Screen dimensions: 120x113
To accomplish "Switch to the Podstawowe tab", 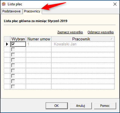I will click(x=12, y=11).
